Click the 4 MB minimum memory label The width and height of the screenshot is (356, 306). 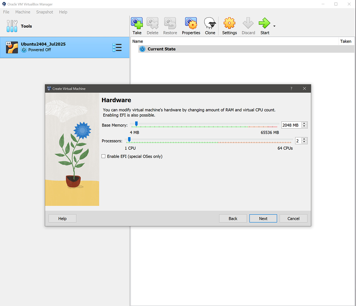tap(134, 133)
